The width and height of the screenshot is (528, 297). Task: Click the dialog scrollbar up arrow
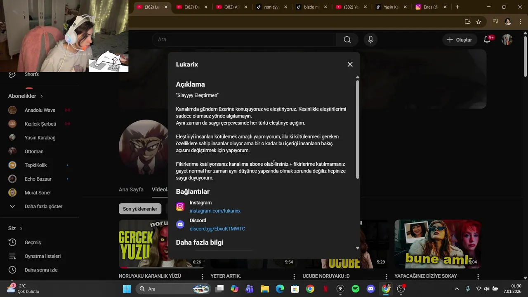pyautogui.click(x=358, y=77)
